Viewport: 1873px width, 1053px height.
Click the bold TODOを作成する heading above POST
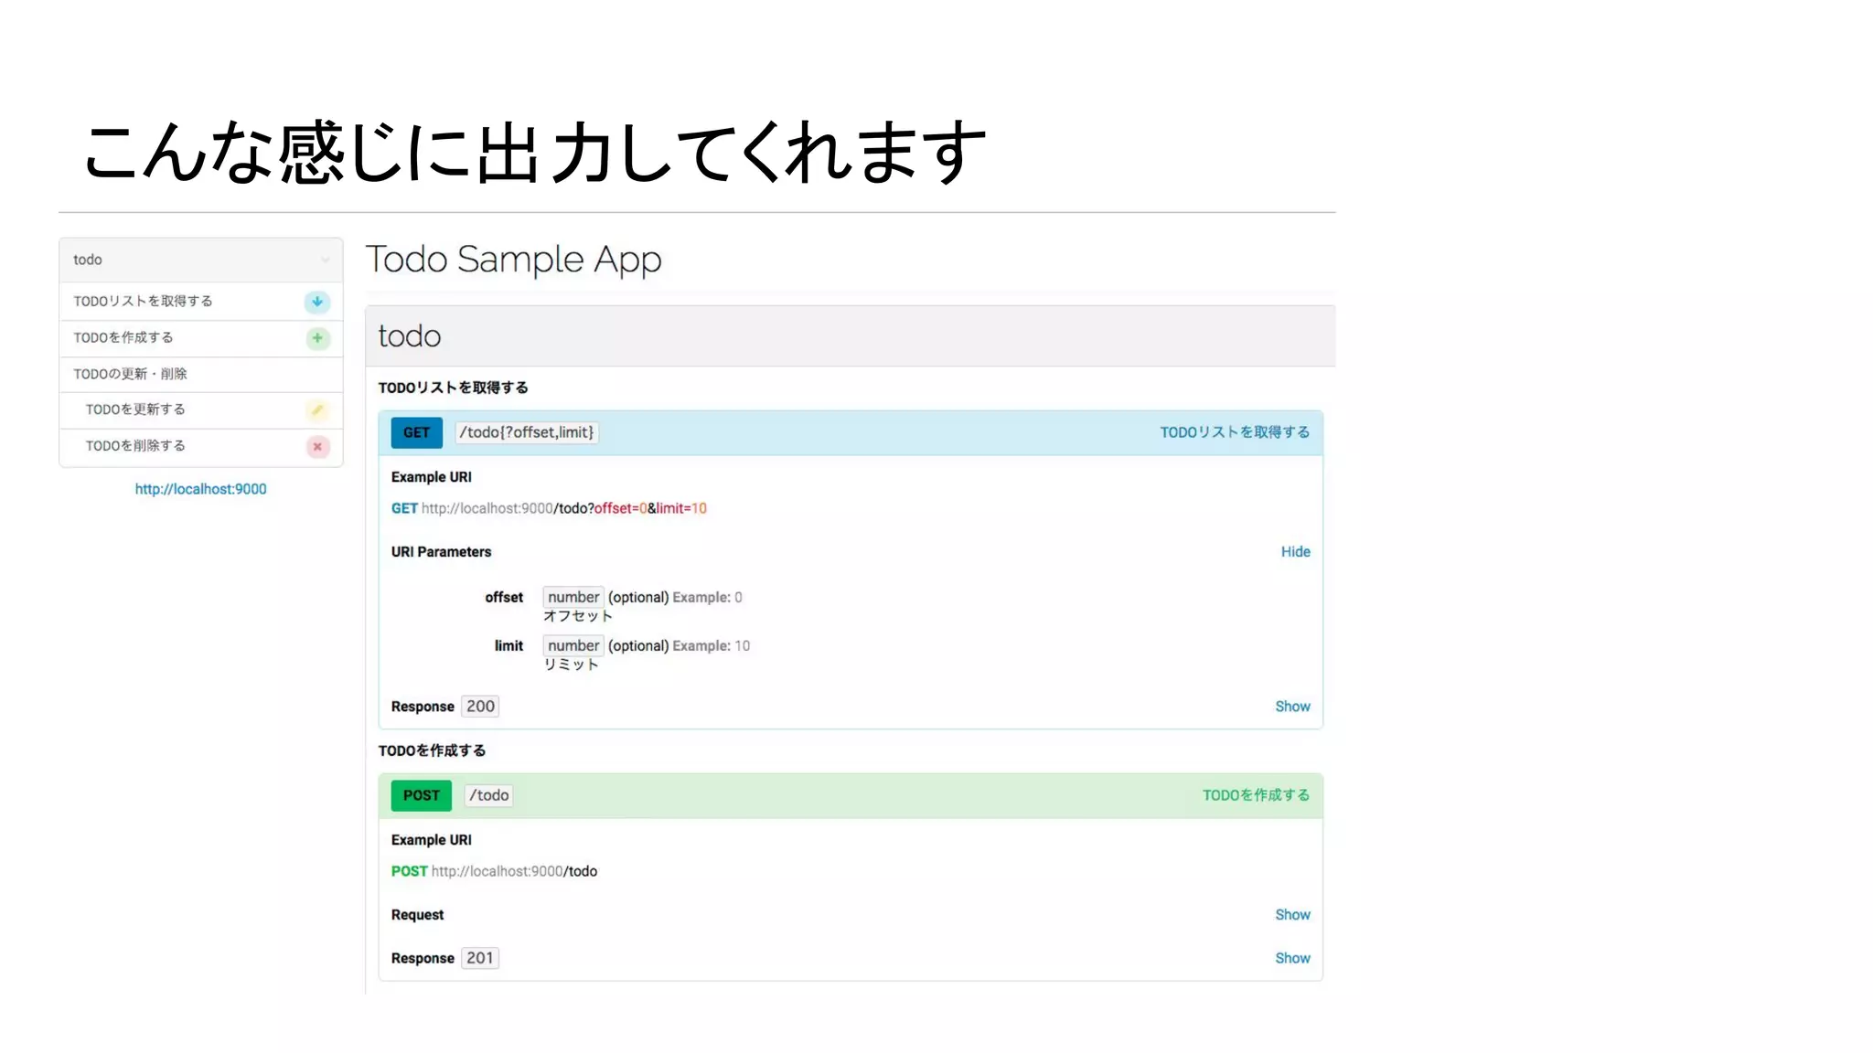coord(432,750)
